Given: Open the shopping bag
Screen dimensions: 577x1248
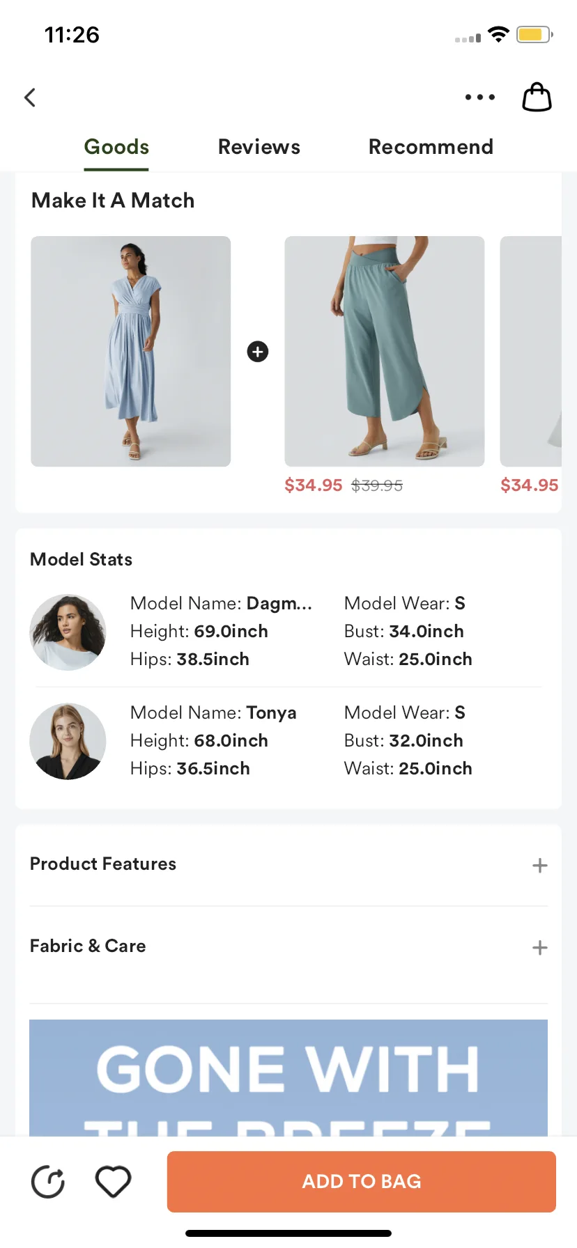Looking at the screenshot, I should coord(537,97).
